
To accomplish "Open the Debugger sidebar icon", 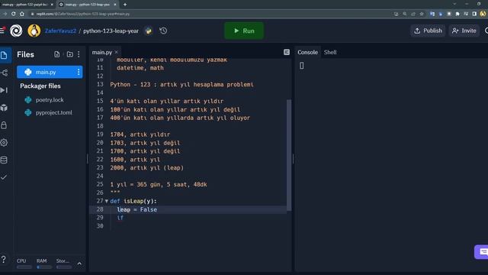I will 5,90.
